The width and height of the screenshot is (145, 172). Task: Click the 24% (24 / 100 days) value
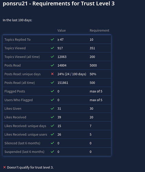point(72,74)
